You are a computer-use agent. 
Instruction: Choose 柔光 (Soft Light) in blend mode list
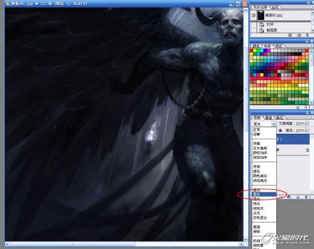pyautogui.click(x=264, y=194)
